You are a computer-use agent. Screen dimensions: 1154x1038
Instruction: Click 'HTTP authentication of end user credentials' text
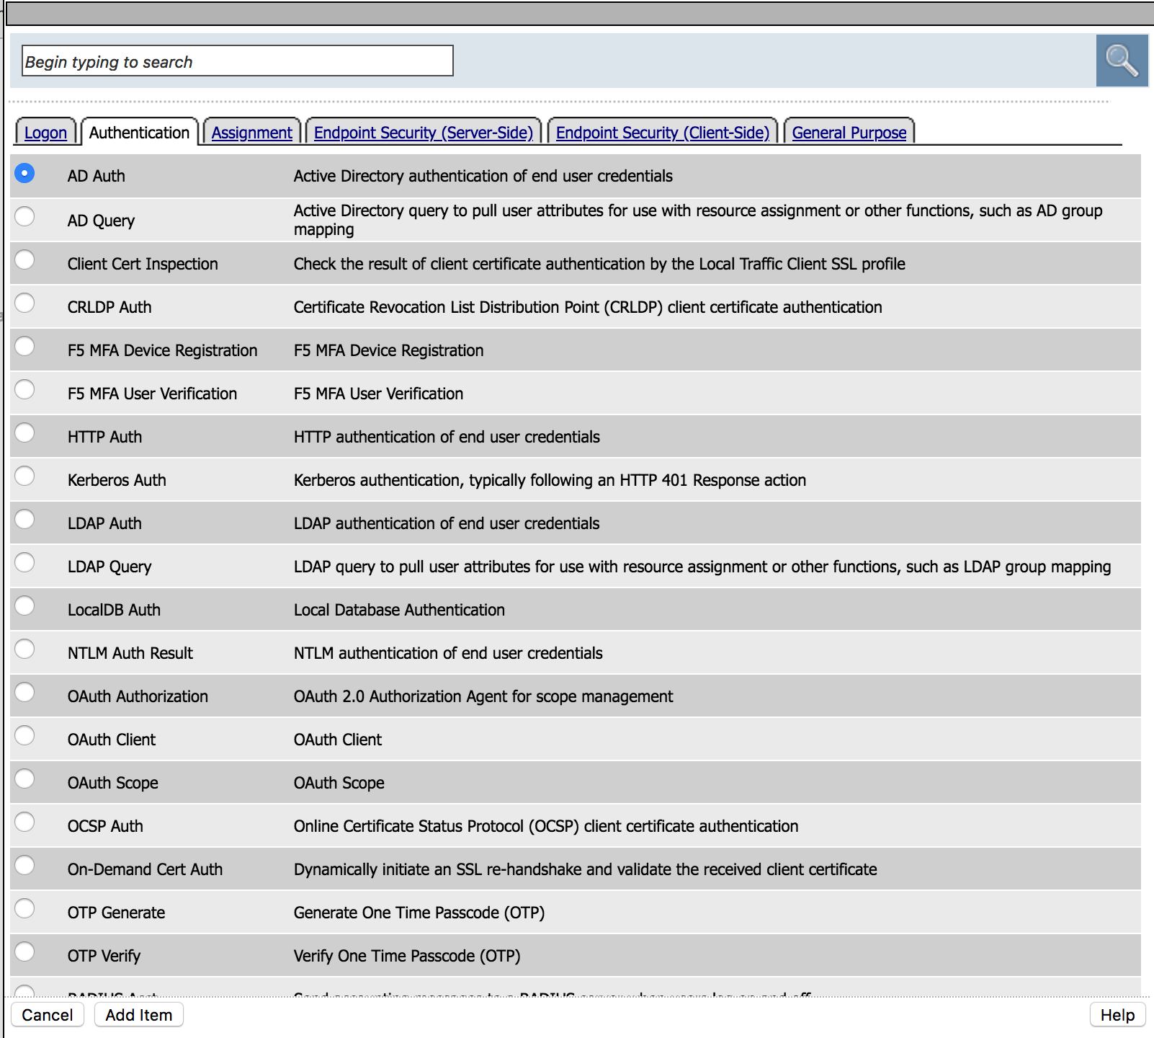(447, 437)
